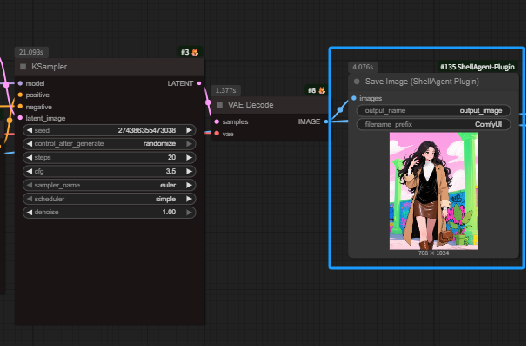Increase seed value with the right arrow

coord(190,131)
